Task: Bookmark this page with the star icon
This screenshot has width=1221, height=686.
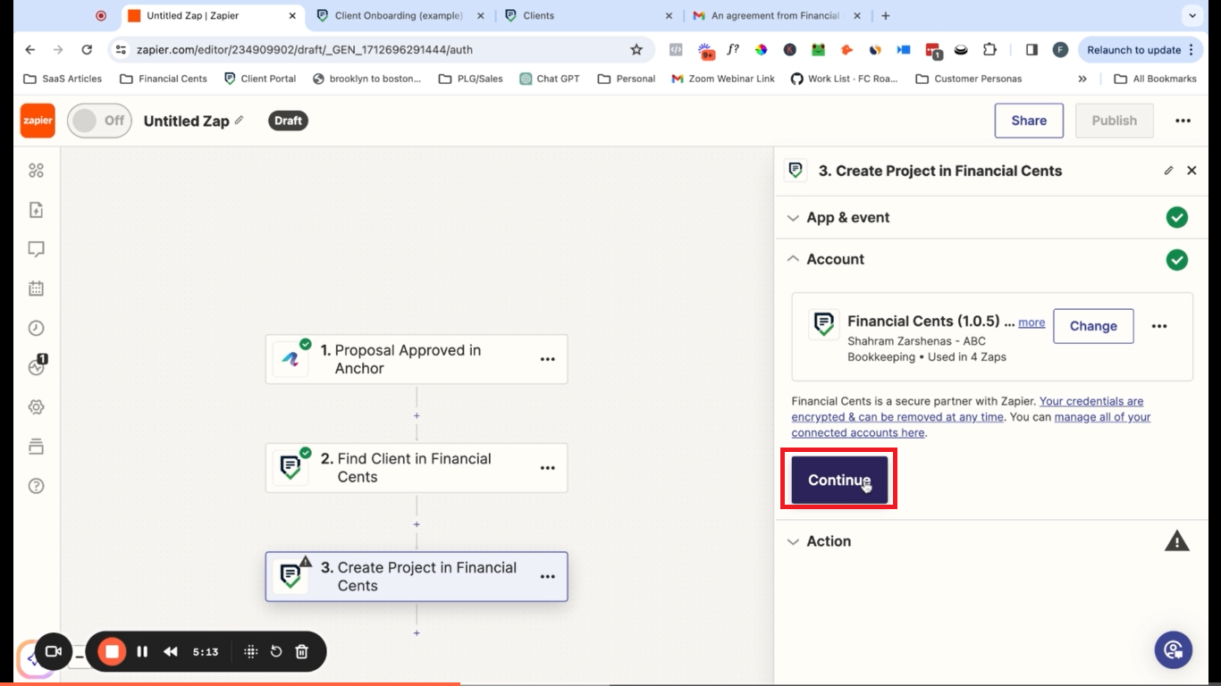Action: click(636, 50)
